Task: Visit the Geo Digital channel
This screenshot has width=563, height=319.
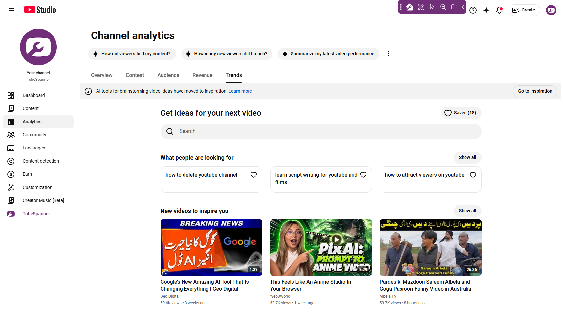Action: 170,296
